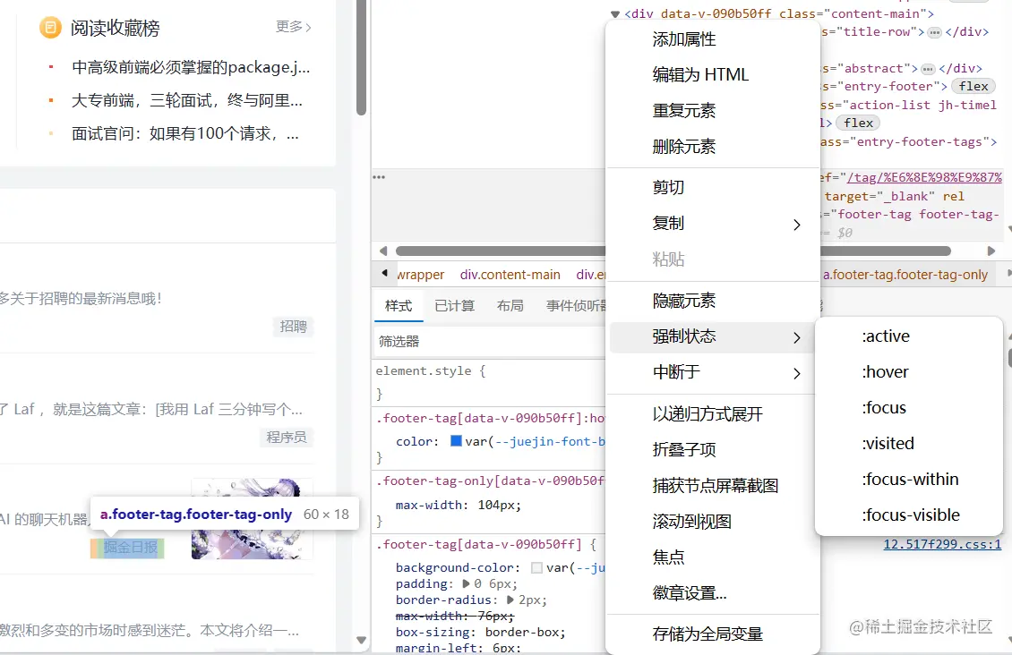Choose 隐藏元素 in the context menu
Screen dimensions: 1012x655
tap(684, 301)
